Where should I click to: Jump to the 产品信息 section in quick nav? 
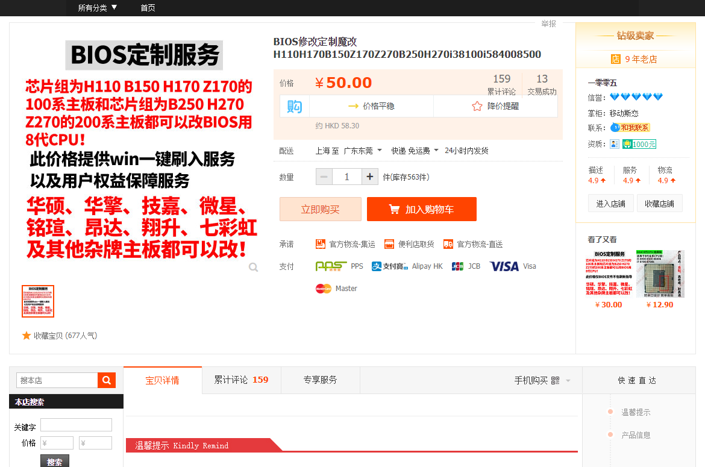pyautogui.click(x=636, y=435)
